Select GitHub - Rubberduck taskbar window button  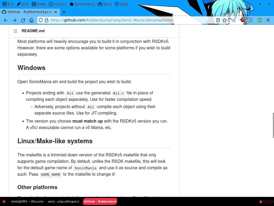point(100,201)
